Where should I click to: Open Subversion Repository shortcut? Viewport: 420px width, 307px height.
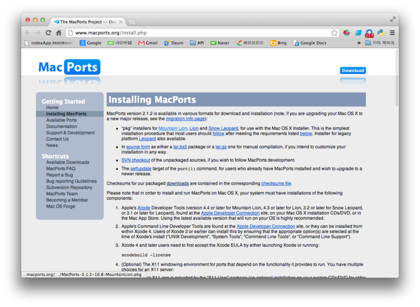69,187
